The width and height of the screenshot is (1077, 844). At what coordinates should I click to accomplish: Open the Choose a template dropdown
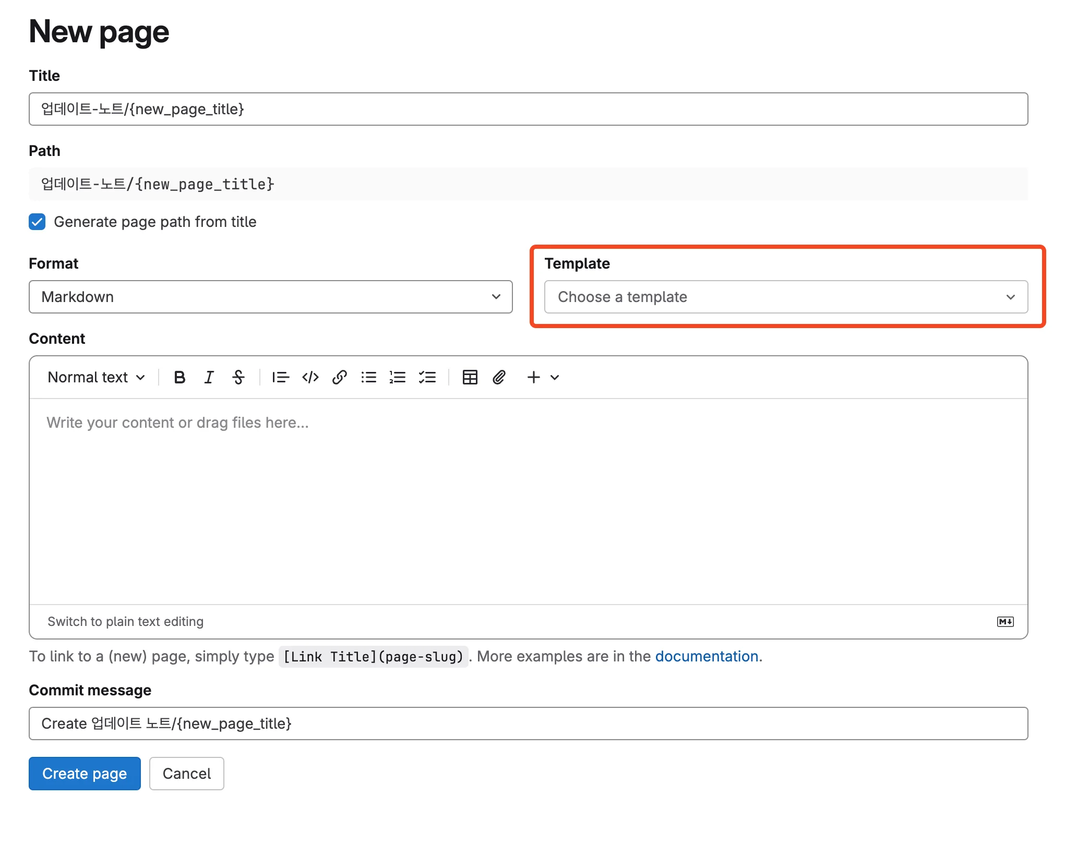point(786,297)
